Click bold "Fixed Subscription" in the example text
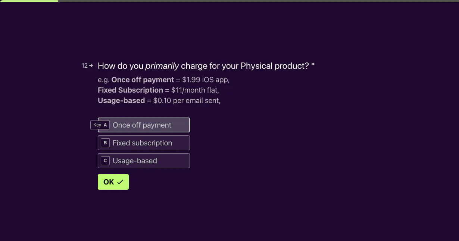Image resolution: width=459 pixels, height=241 pixels. pyautogui.click(x=130, y=90)
